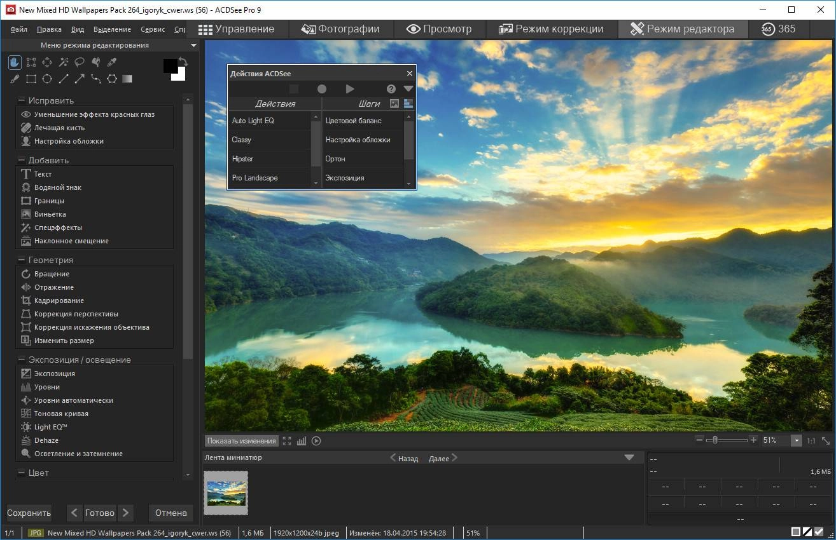Stop recording in ACDSee Actions panel
This screenshot has width=836, height=540.
click(x=293, y=89)
